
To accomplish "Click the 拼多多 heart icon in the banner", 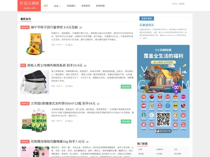I will pos(167,97).
